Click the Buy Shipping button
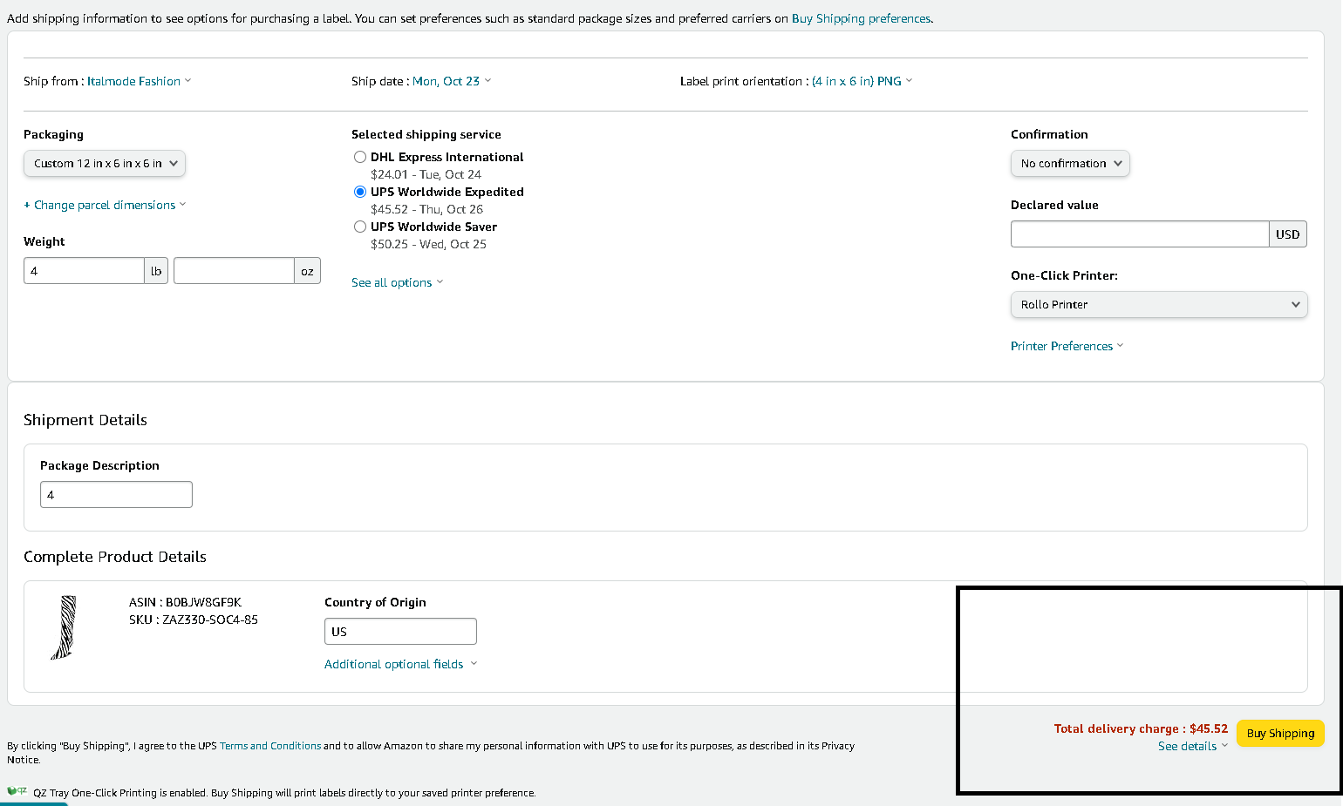 click(1280, 733)
